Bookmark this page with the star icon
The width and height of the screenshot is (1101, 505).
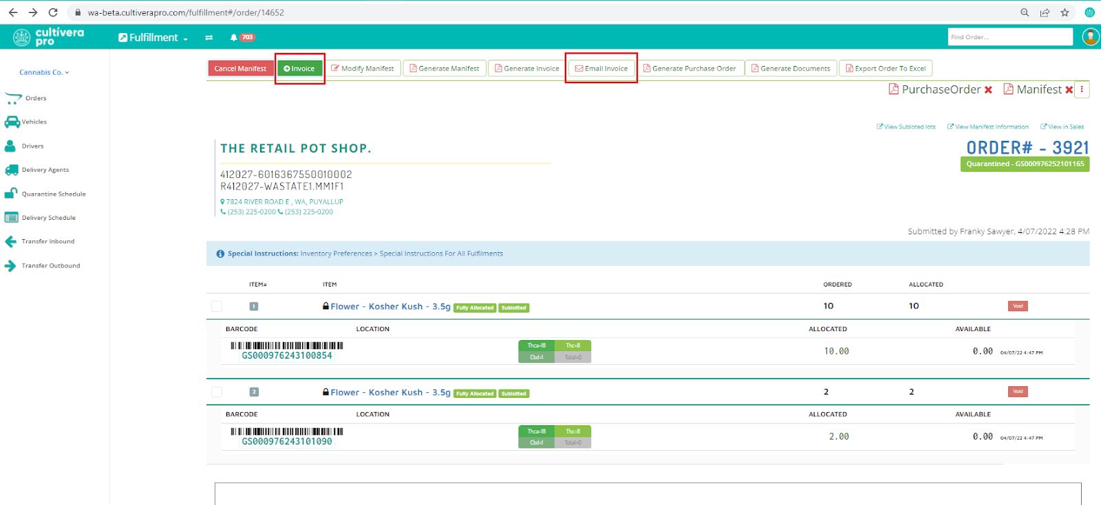coord(1065,12)
